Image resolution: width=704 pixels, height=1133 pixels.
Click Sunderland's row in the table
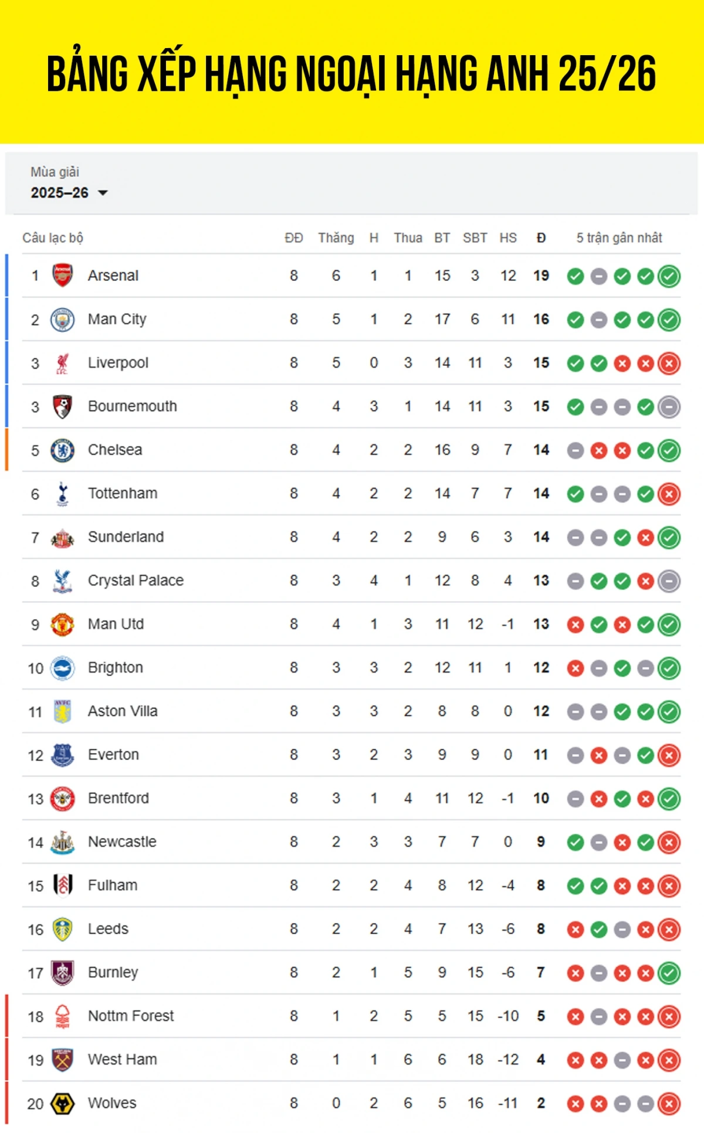pyautogui.click(x=352, y=537)
